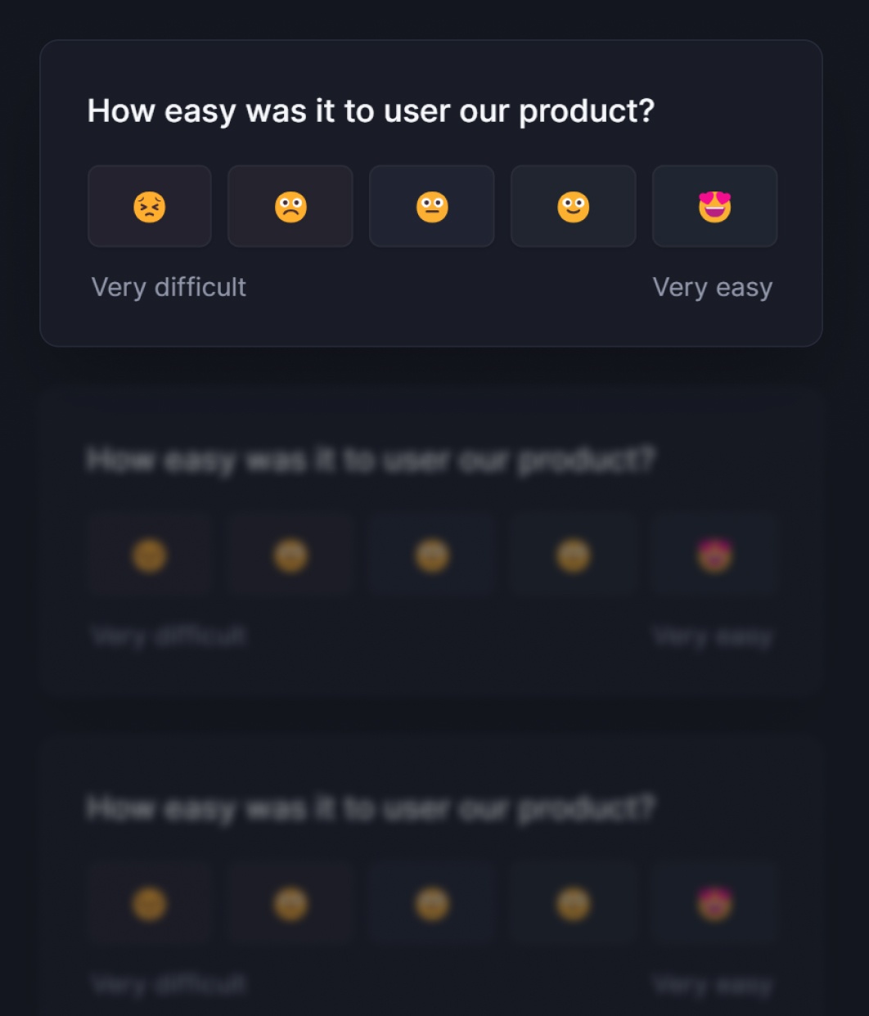Pick the center blurred emoji in the middle card
Image resolution: width=869 pixels, height=1016 pixels.
pos(432,555)
